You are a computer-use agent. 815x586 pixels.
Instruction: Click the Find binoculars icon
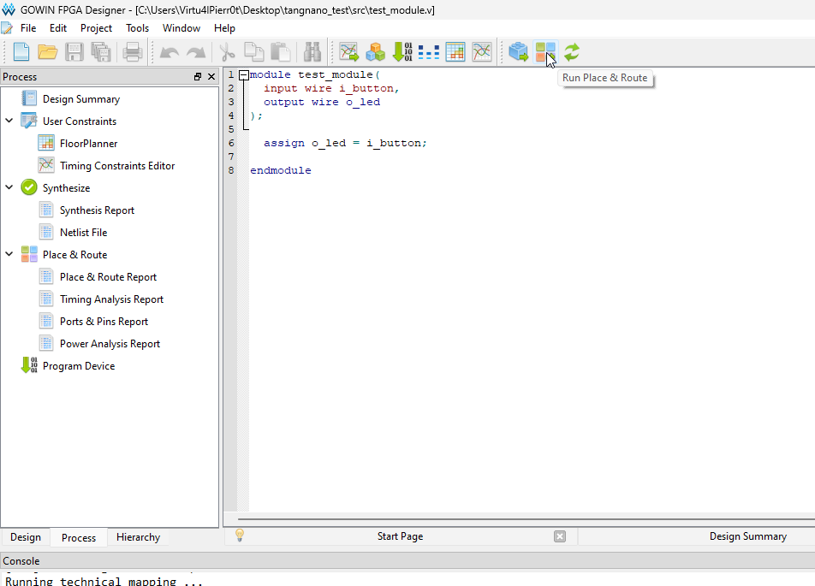point(312,52)
